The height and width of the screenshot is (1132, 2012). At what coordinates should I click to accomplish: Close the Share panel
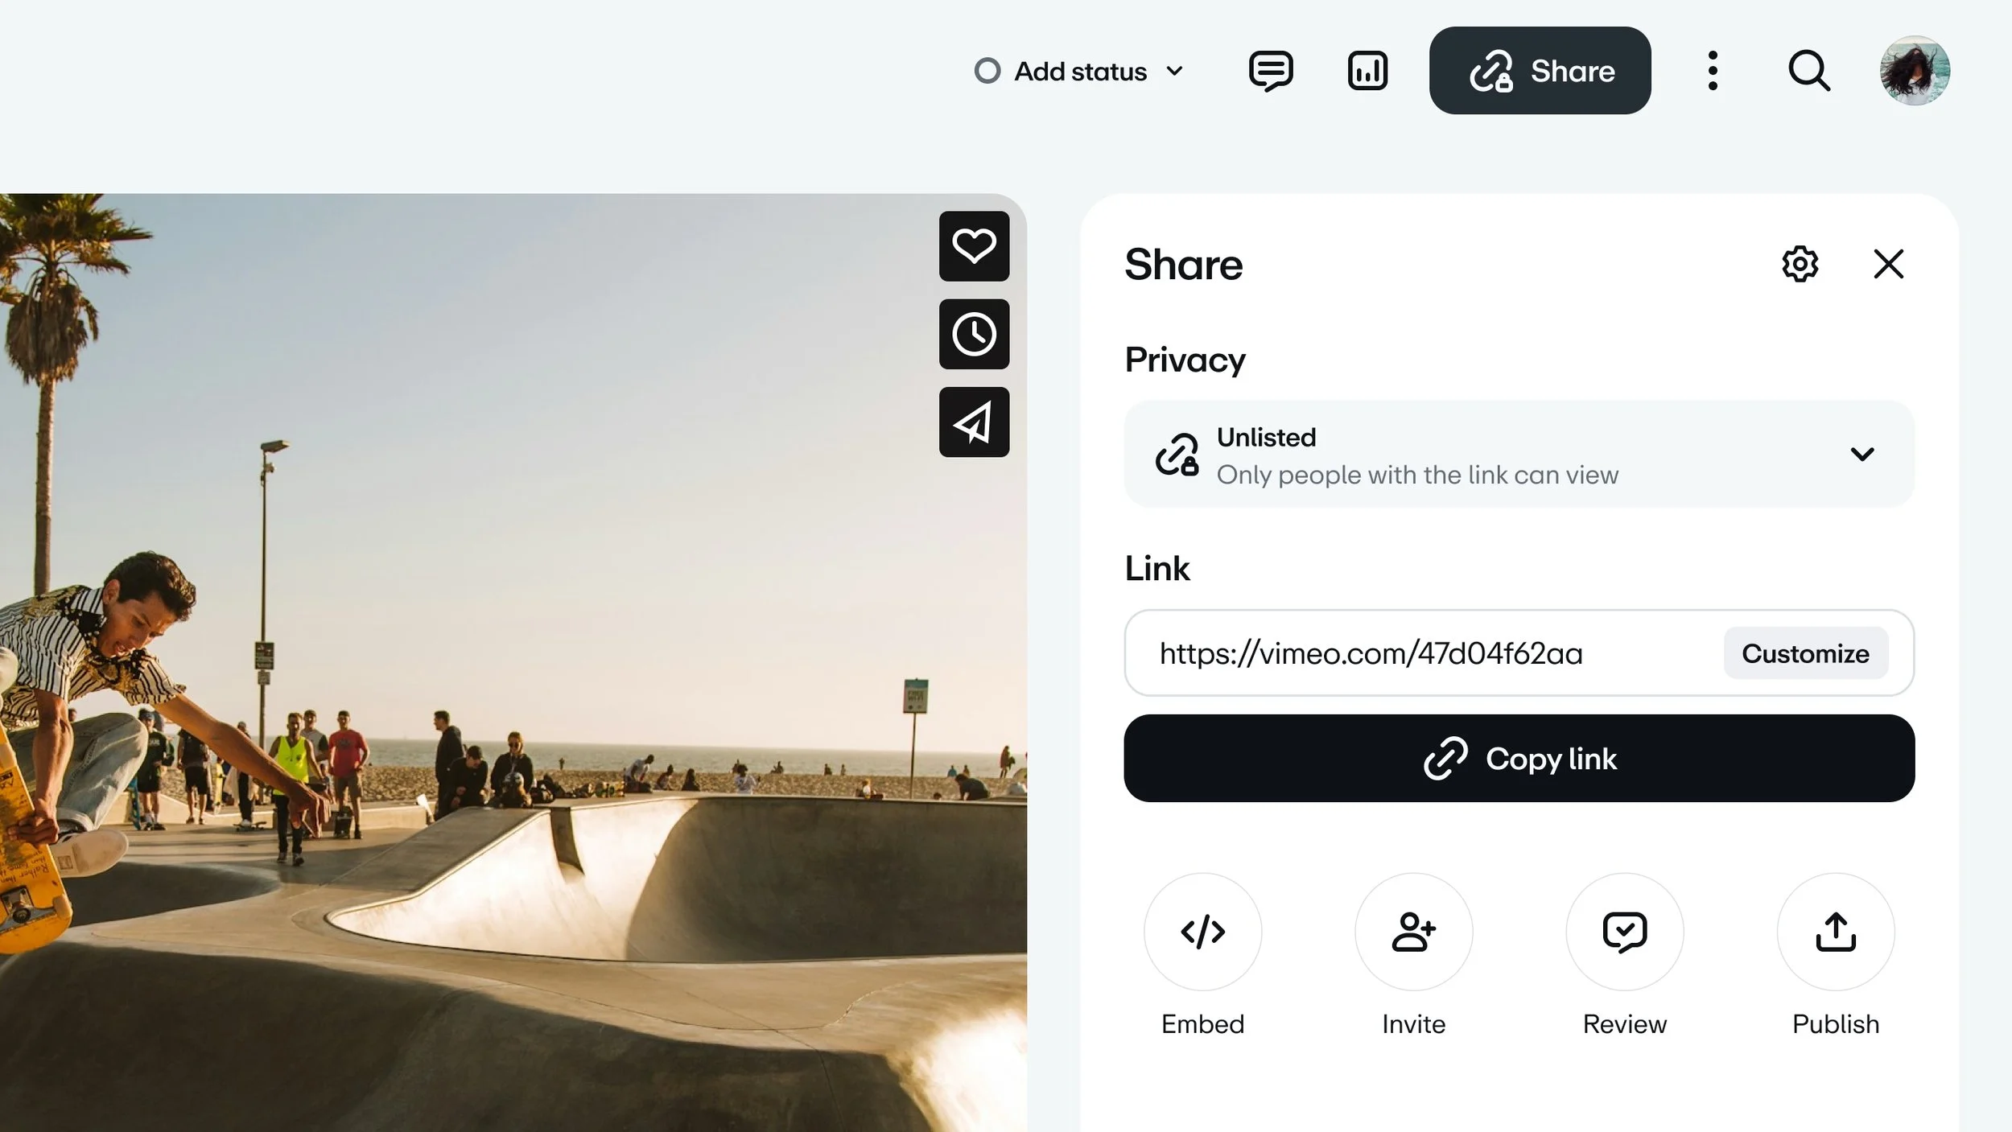[x=1889, y=264]
